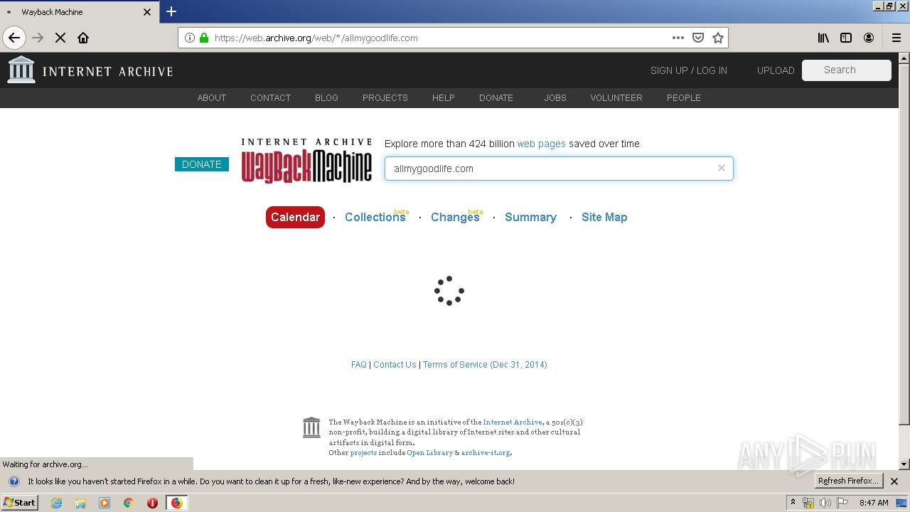
Task: Show hidden tray icons arrow
Action: [793, 503]
